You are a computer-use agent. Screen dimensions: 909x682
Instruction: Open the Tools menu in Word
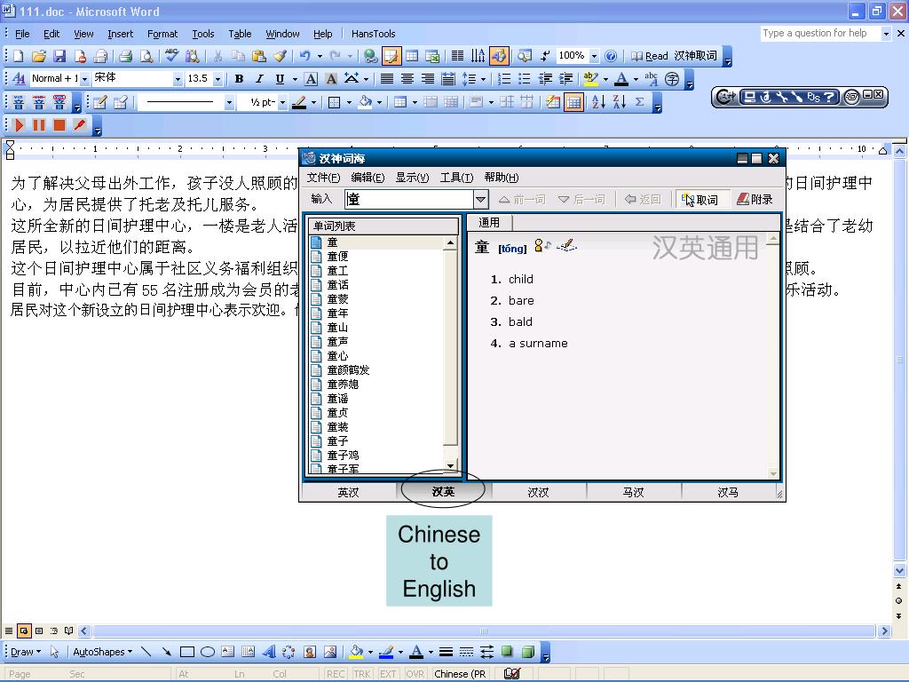coord(203,34)
